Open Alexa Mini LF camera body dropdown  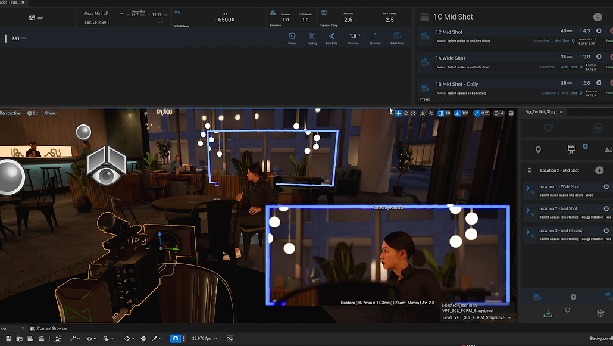click(x=103, y=13)
